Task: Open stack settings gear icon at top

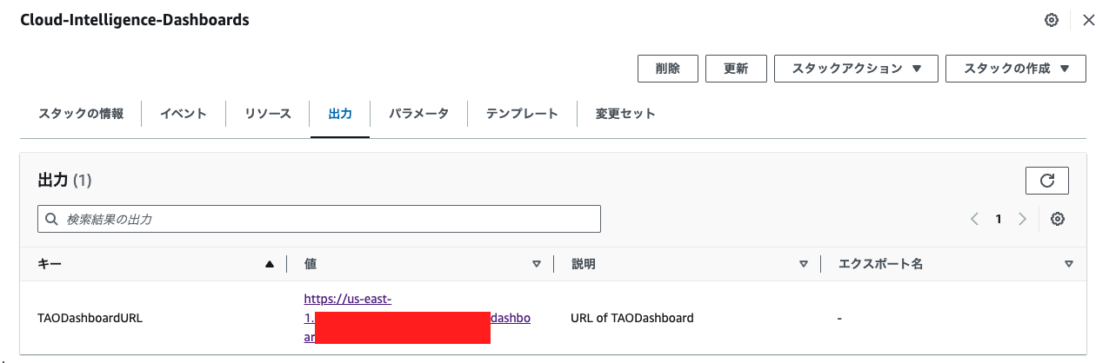Action: click(x=1051, y=20)
